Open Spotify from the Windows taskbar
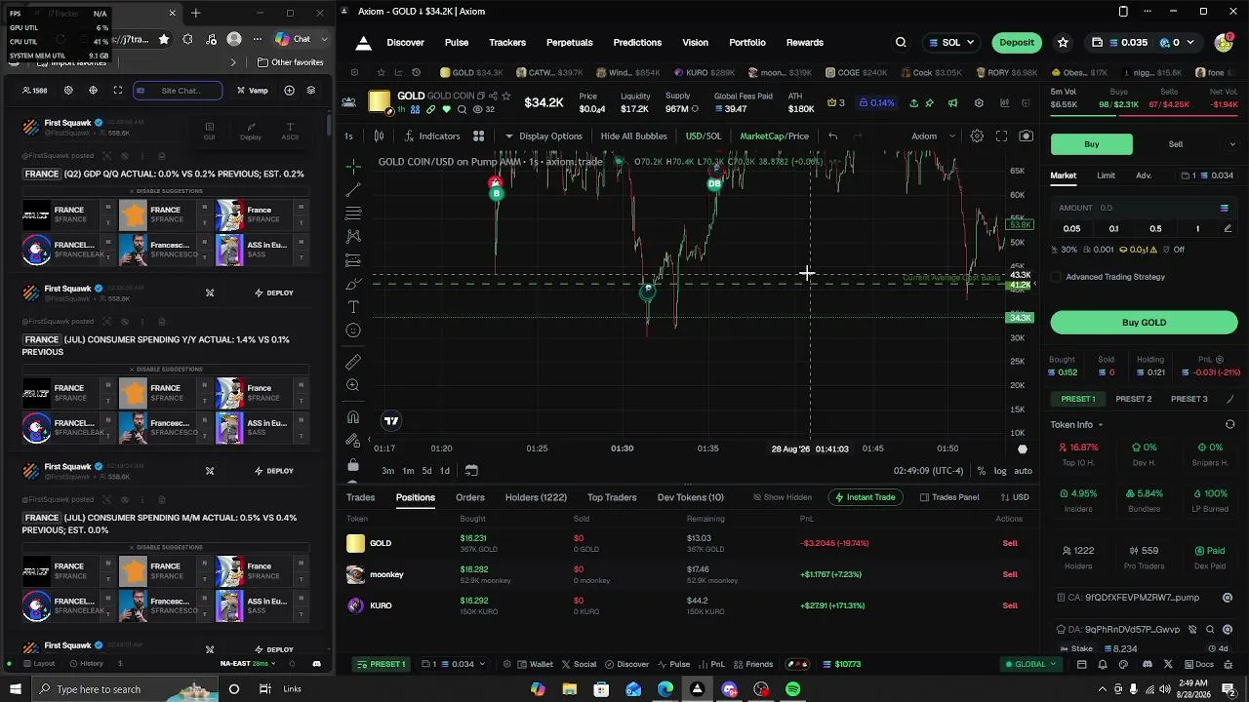Screen dimensions: 1249x702 (x=793, y=689)
